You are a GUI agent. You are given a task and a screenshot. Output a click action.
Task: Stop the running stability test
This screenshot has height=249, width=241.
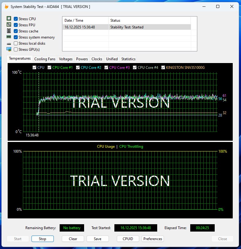click(x=43, y=239)
